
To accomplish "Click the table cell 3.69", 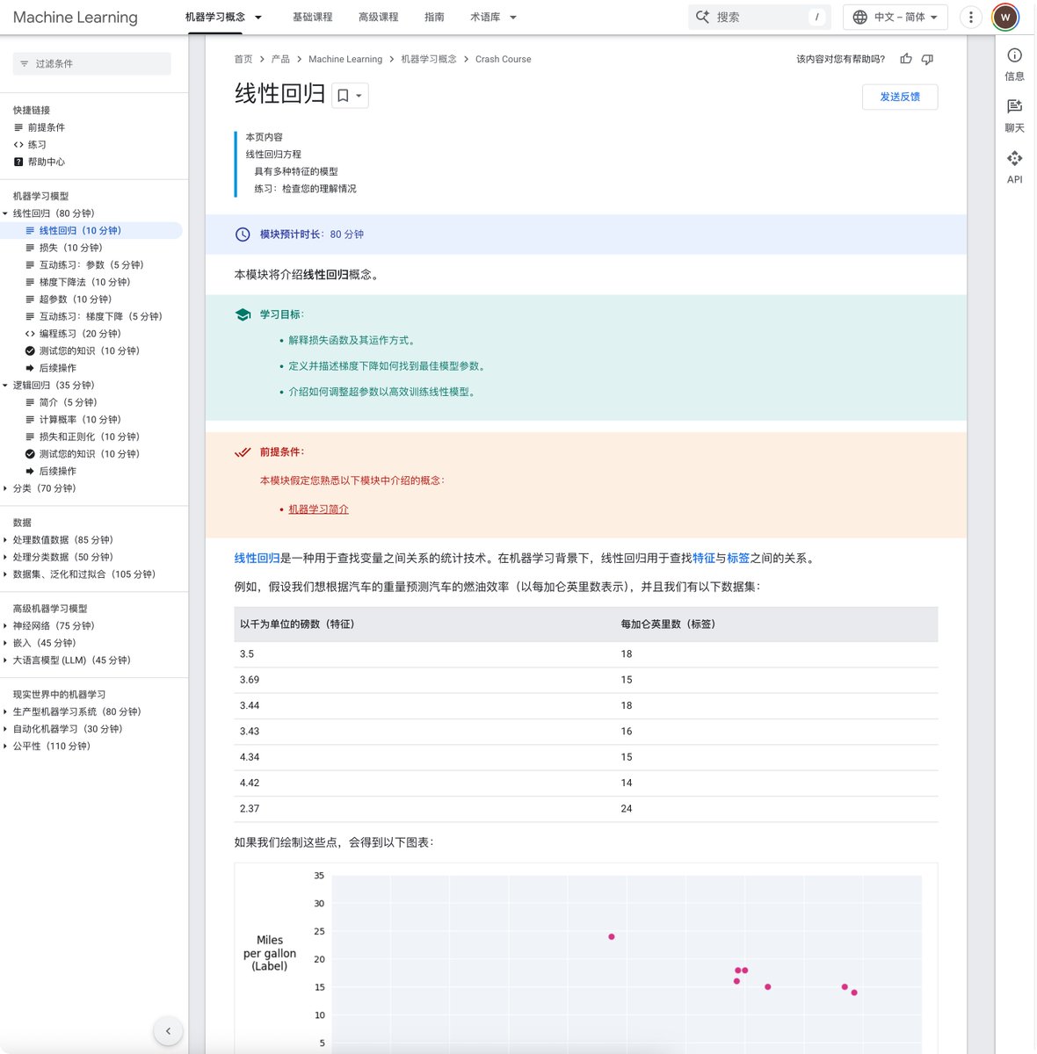I will coord(250,680).
